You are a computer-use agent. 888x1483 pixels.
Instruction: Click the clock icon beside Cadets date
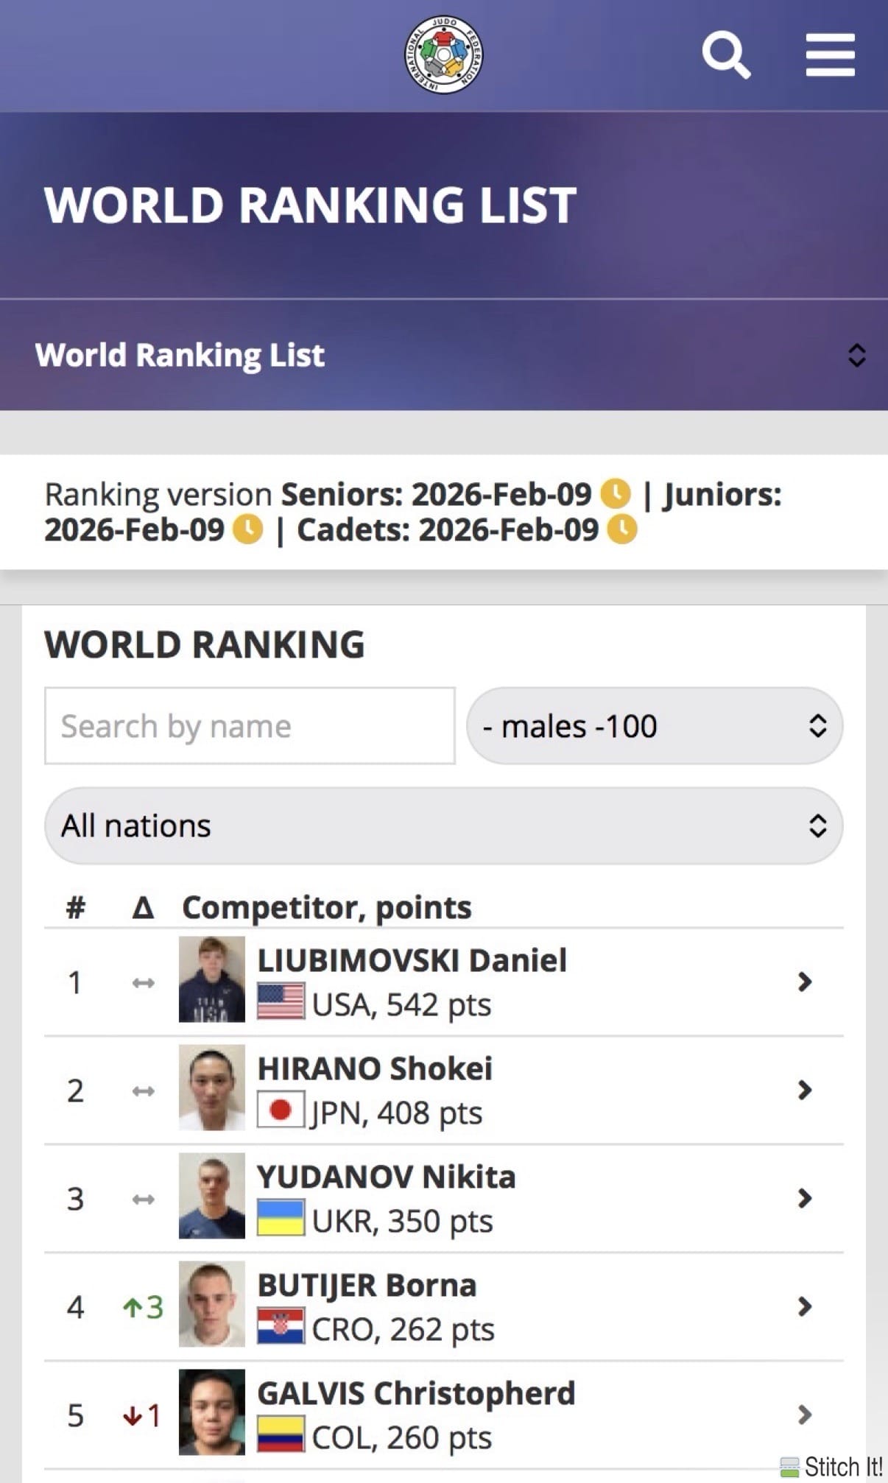pyautogui.click(x=622, y=529)
